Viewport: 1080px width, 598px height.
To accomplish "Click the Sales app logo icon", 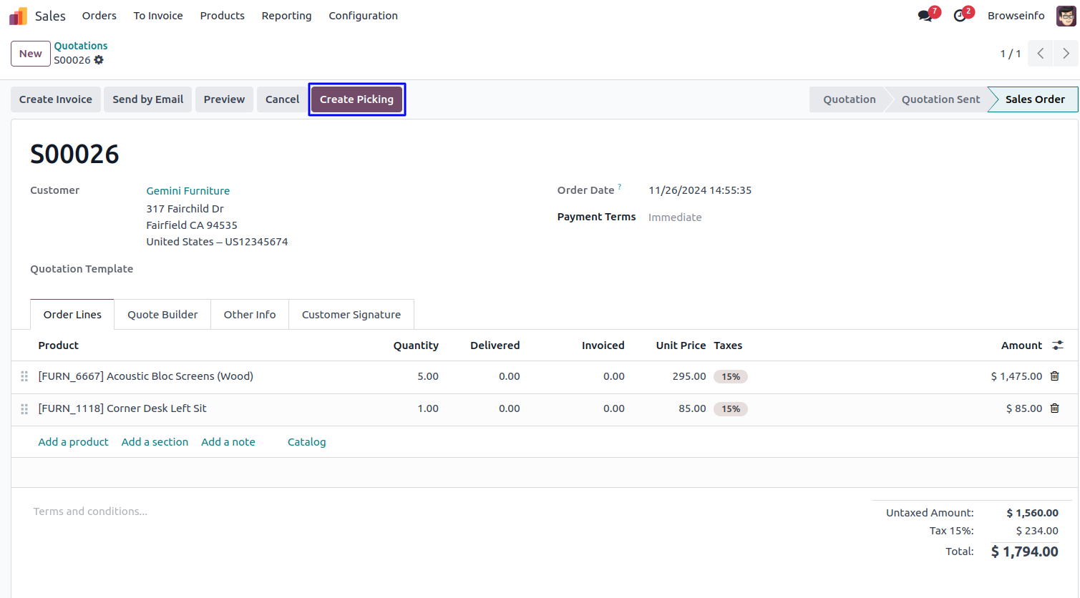I will pos(18,16).
